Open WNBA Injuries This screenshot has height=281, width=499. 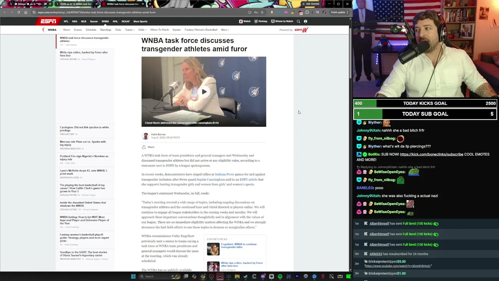177,30
